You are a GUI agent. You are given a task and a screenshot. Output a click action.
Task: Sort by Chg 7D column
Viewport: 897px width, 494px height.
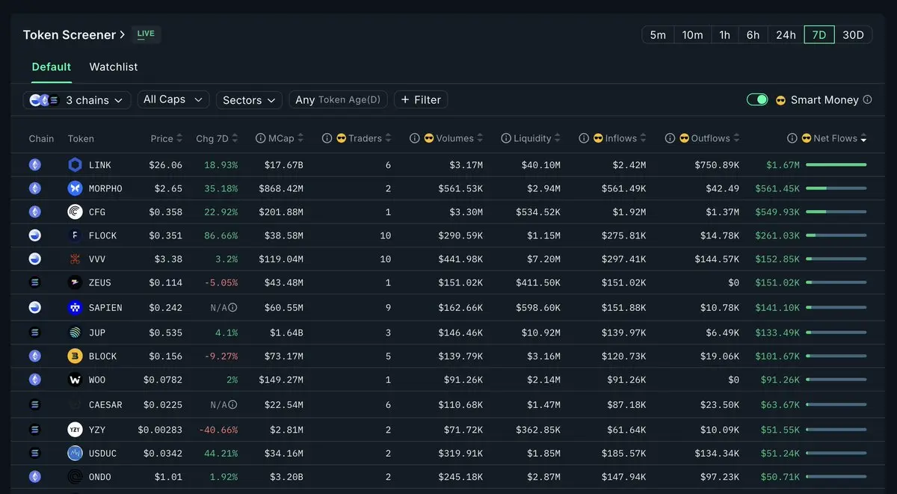tap(217, 138)
